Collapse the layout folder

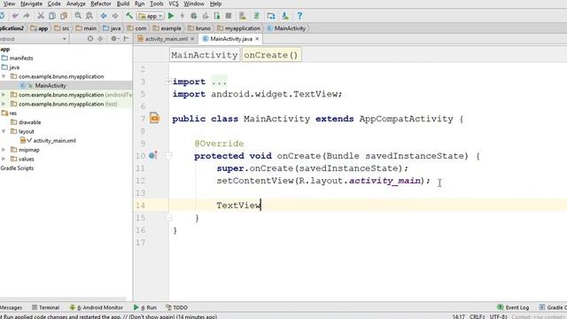tap(4, 131)
